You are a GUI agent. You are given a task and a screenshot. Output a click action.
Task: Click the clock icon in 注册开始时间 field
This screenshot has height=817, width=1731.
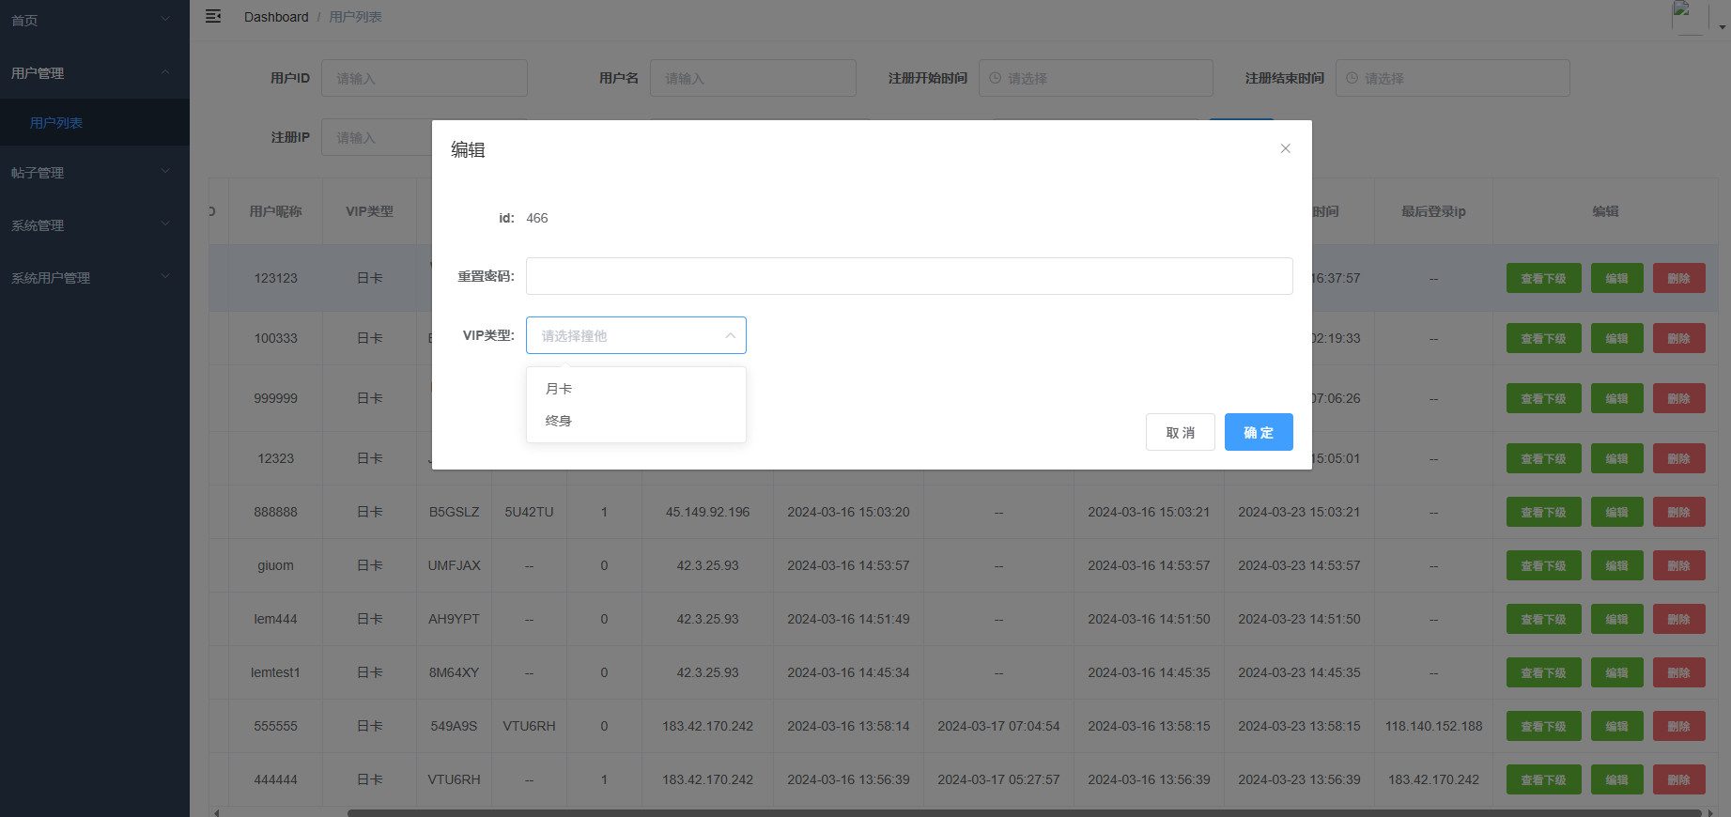tap(996, 78)
